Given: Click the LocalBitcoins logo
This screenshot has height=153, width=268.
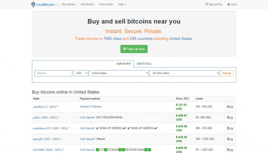Looking at the screenshot, I should [45, 4].
